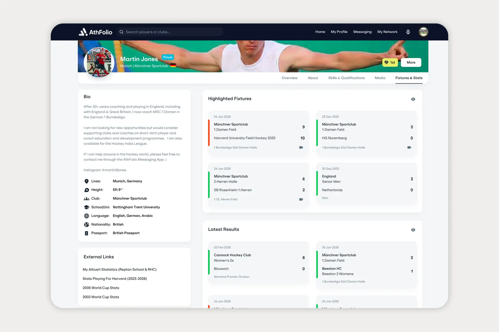This screenshot has width=499, height=332.
Task: Click video icon on SB Rosenheim fixture
Action: [x=301, y=199]
